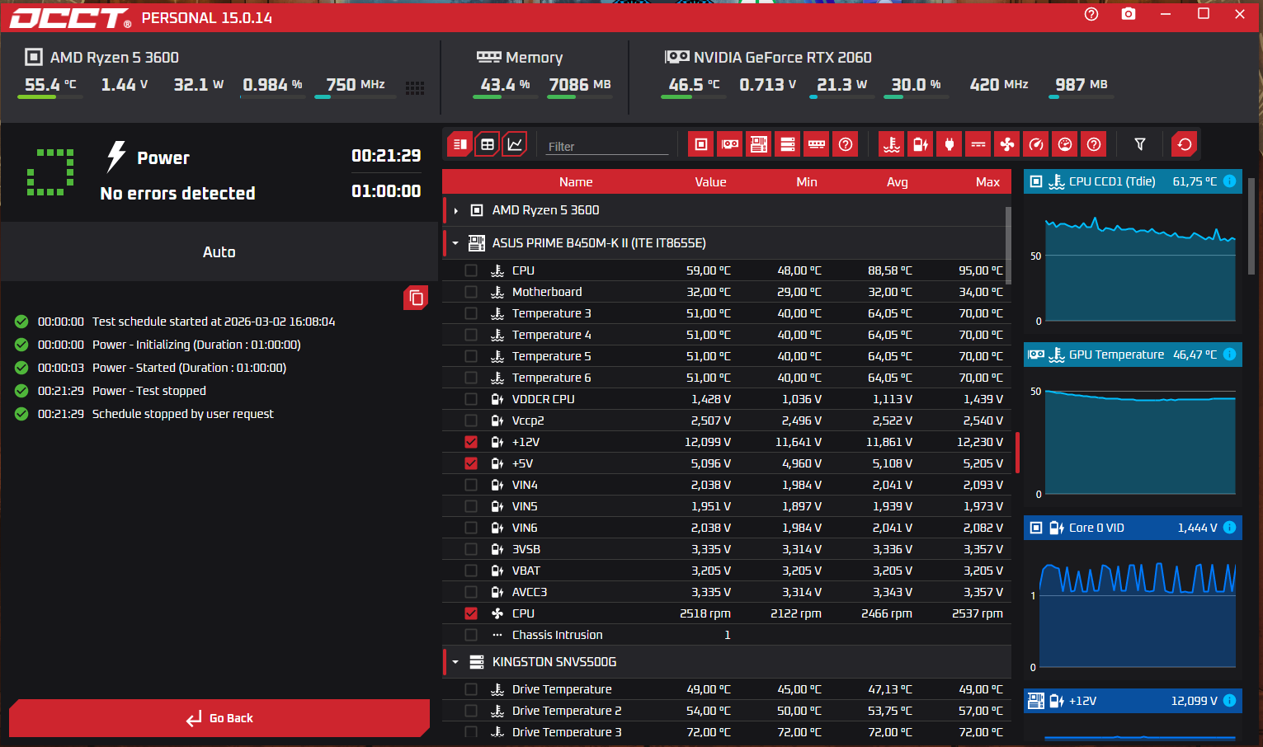Screen dimensions: 1263x747
Task: Click info icon on Core 0 VID graph
Action: pyautogui.click(x=1229, y=528)
